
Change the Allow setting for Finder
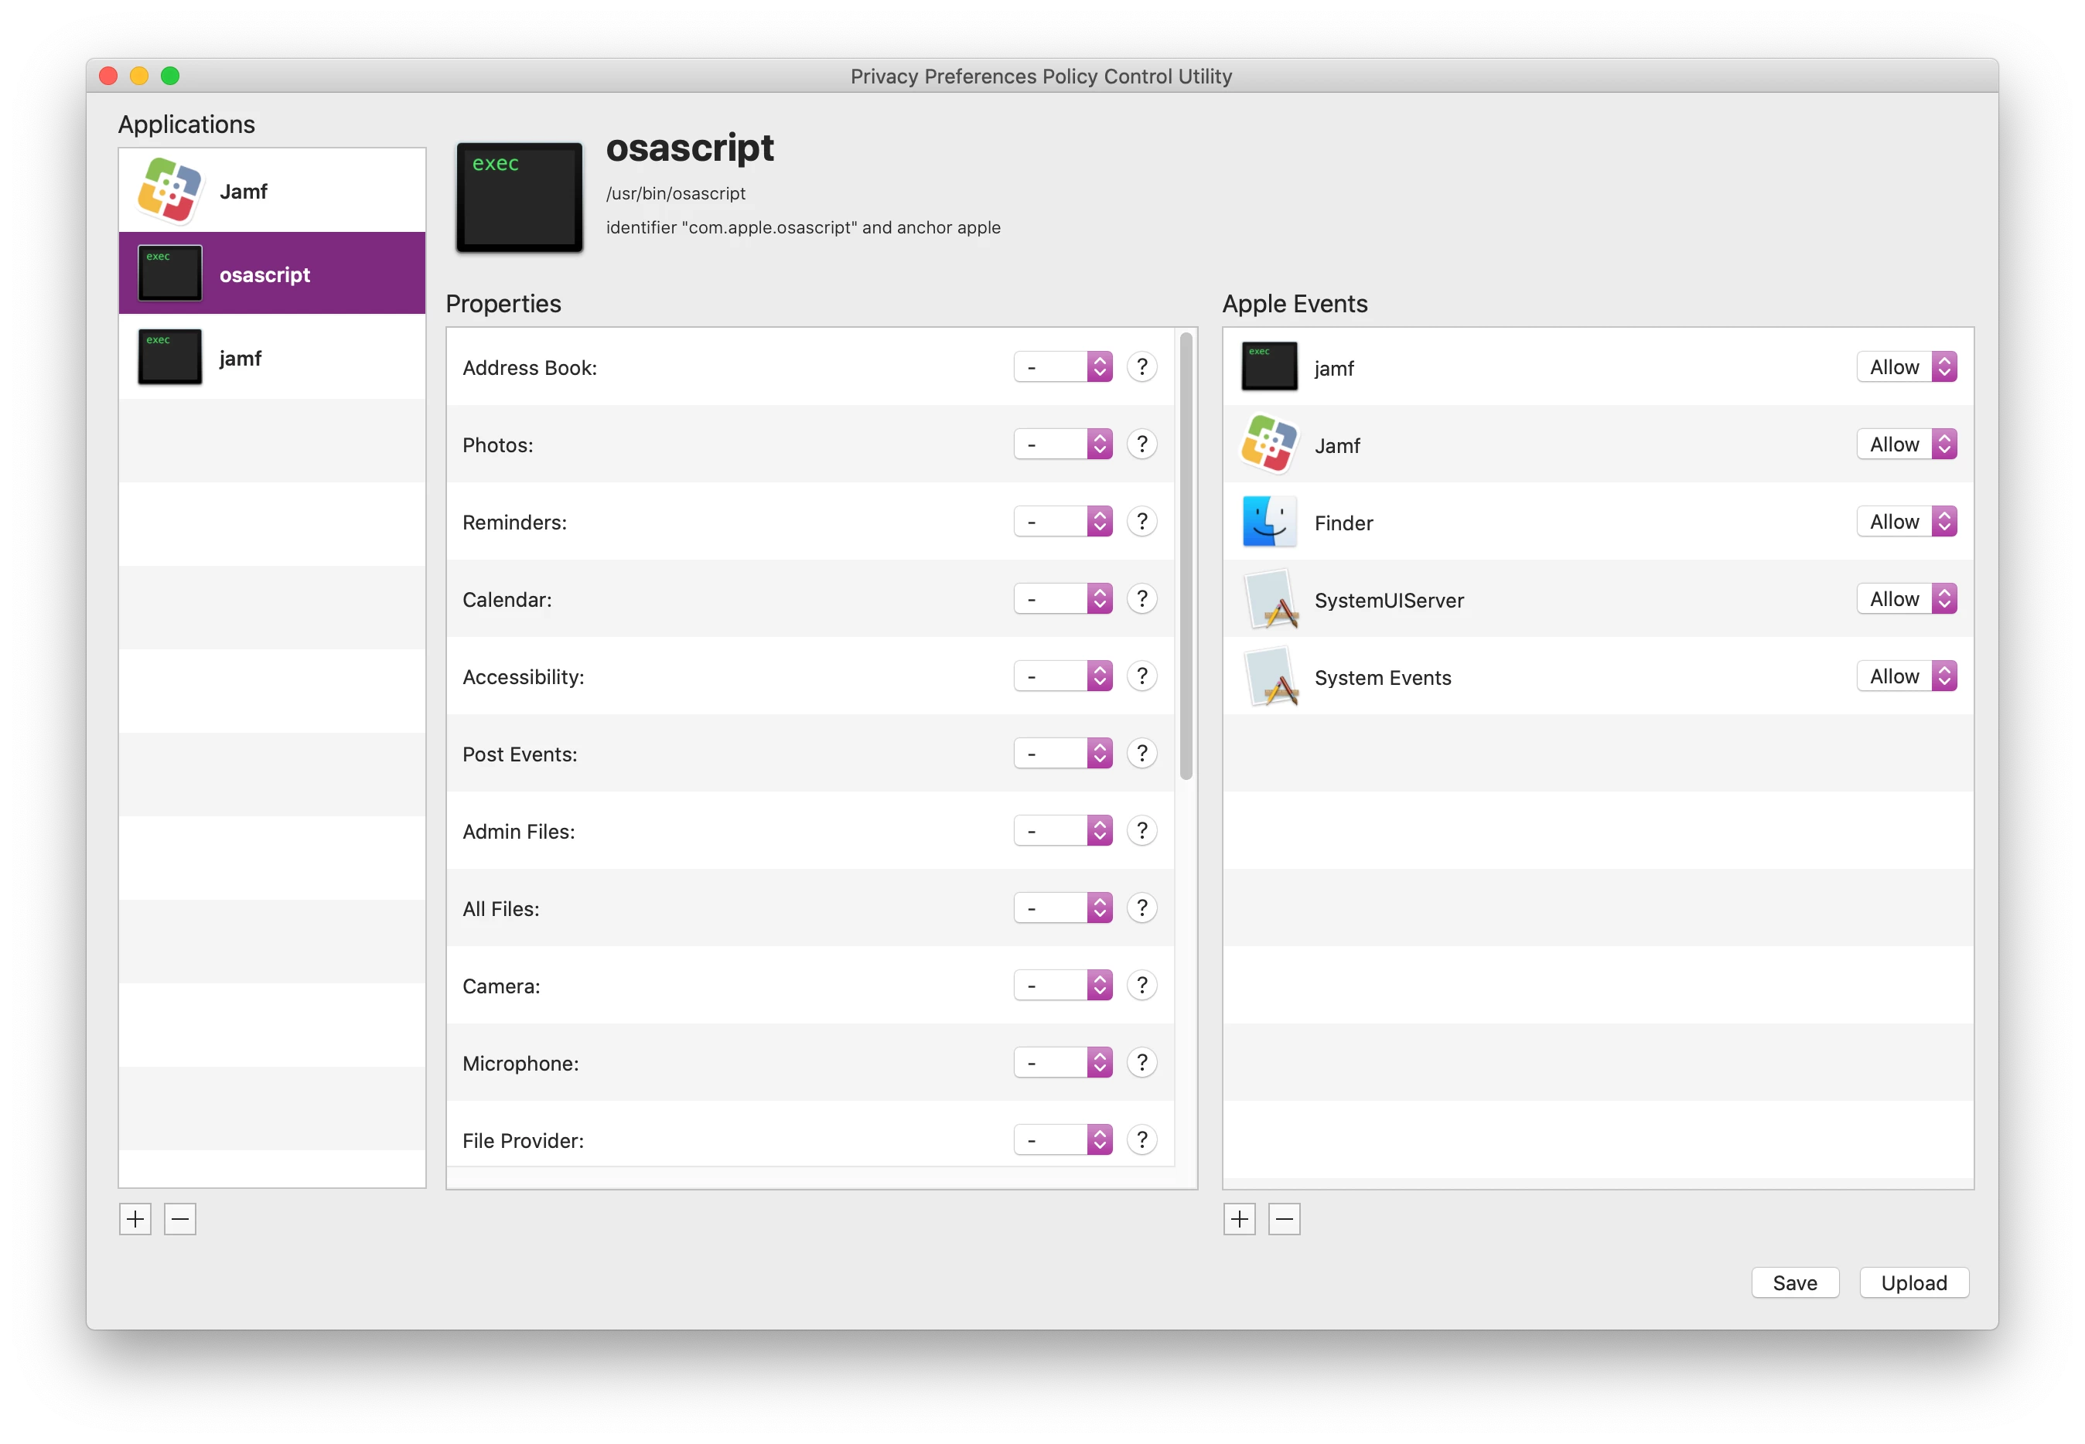tap(1906, 521)
